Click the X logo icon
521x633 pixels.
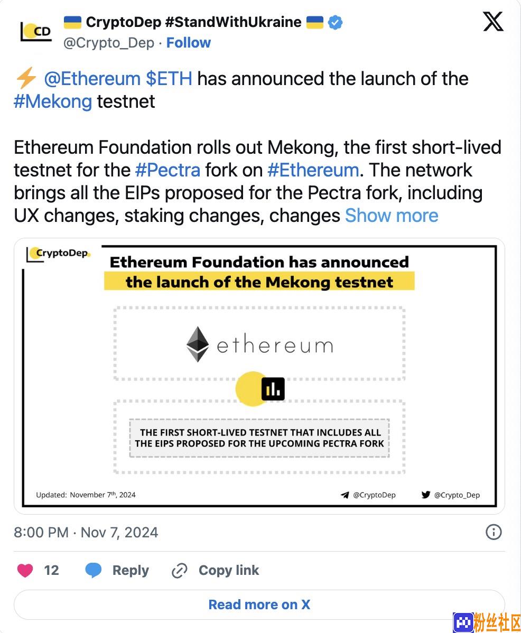pos(493,21)
